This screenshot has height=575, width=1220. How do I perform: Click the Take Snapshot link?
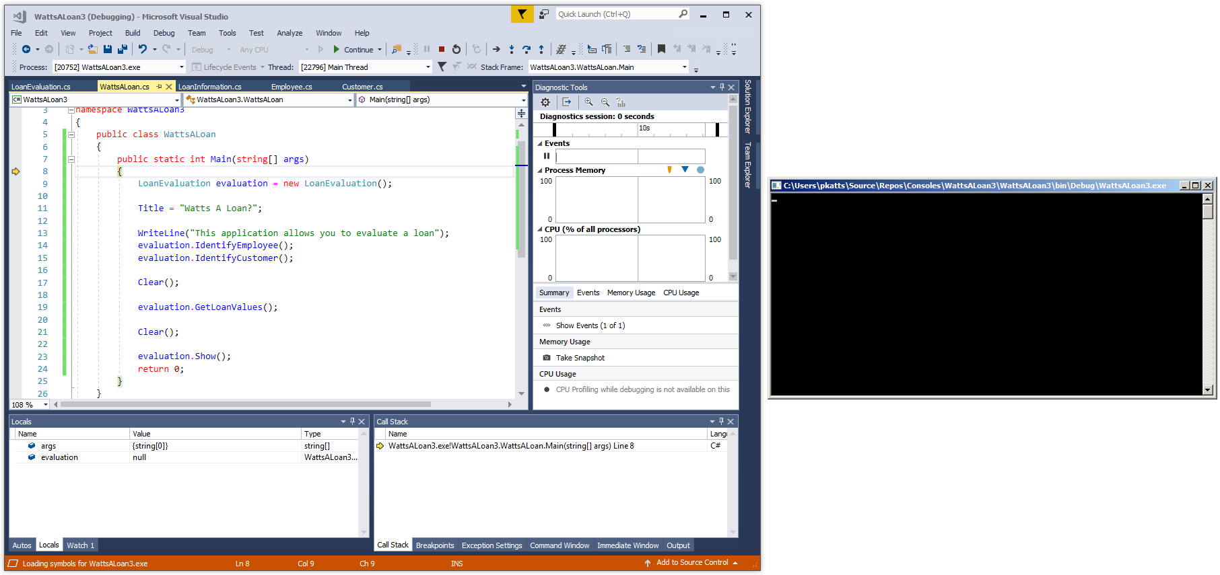click(580, 358)
